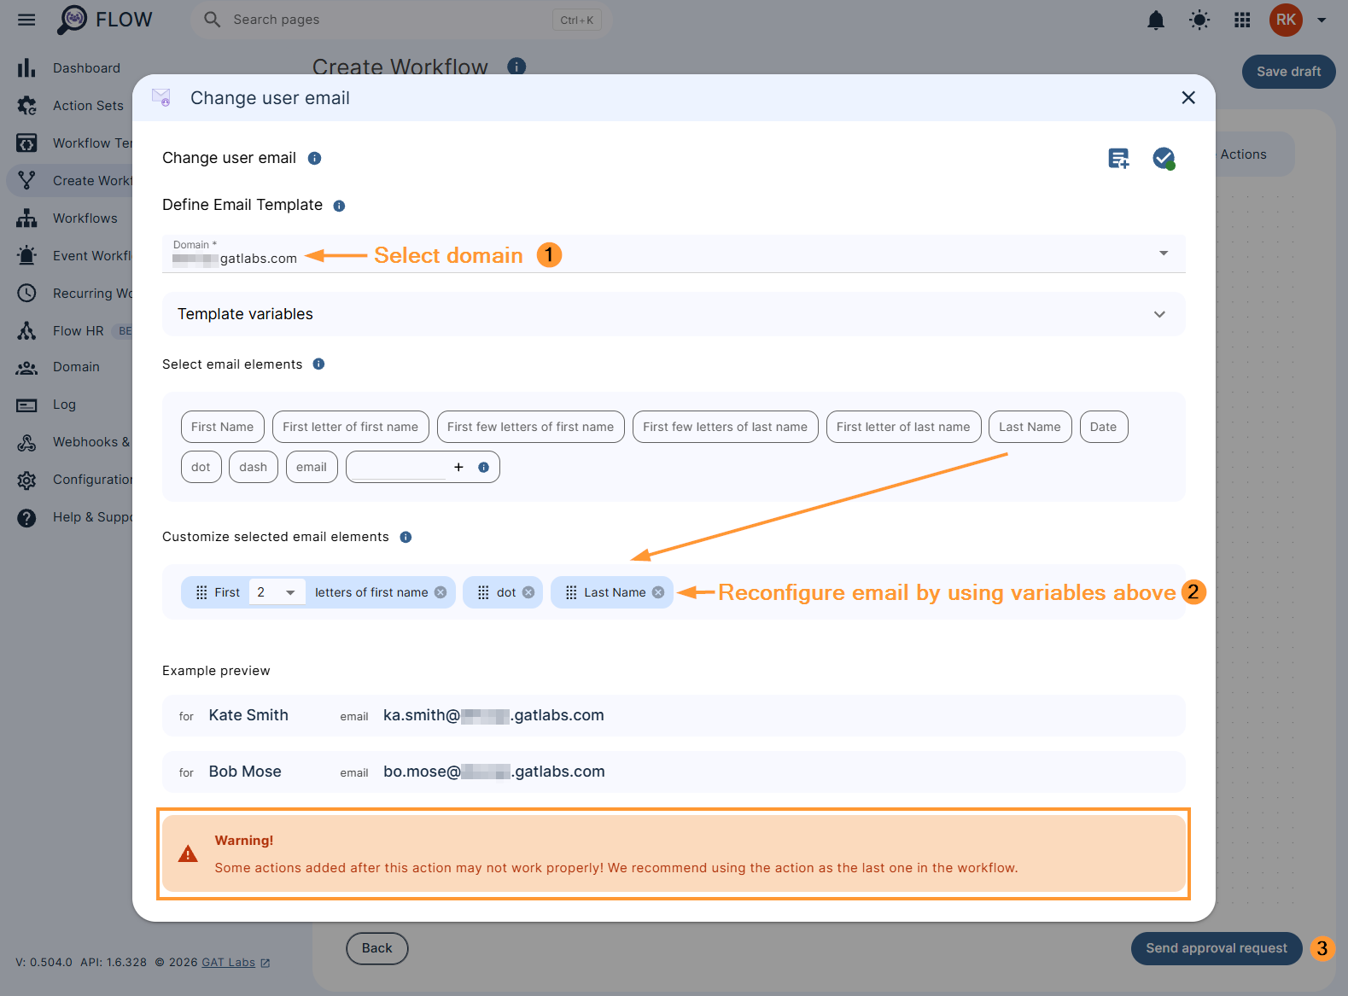Image resolution: width=1348 pixels, height=996 pixels.
Task: Expand the account menu arrow beside RK
Action: pyautogui.click(x=1322, y=20)
